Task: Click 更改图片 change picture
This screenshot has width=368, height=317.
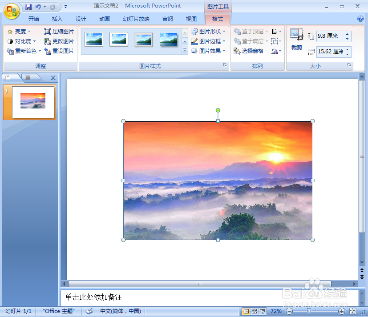Action: click(x=59, y=41)
